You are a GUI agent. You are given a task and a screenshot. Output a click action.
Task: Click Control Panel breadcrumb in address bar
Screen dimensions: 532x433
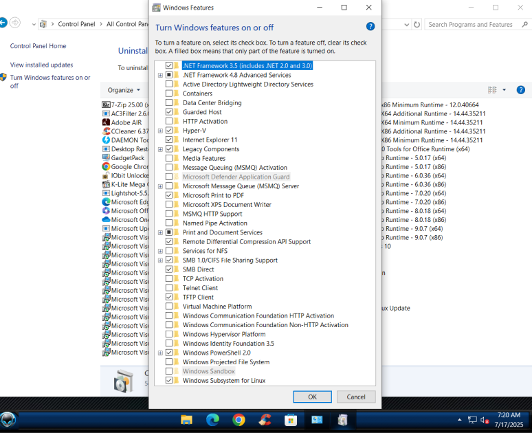(76, 24)
